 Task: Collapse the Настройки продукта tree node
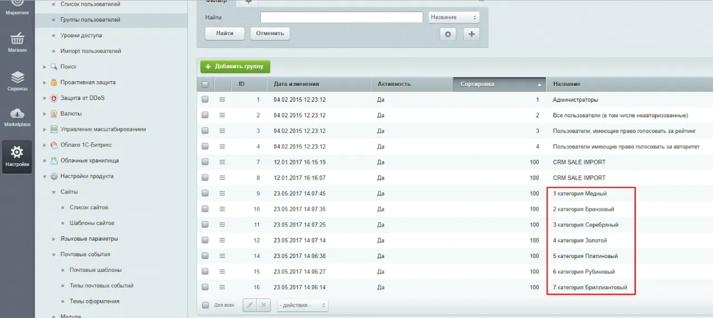45,176
